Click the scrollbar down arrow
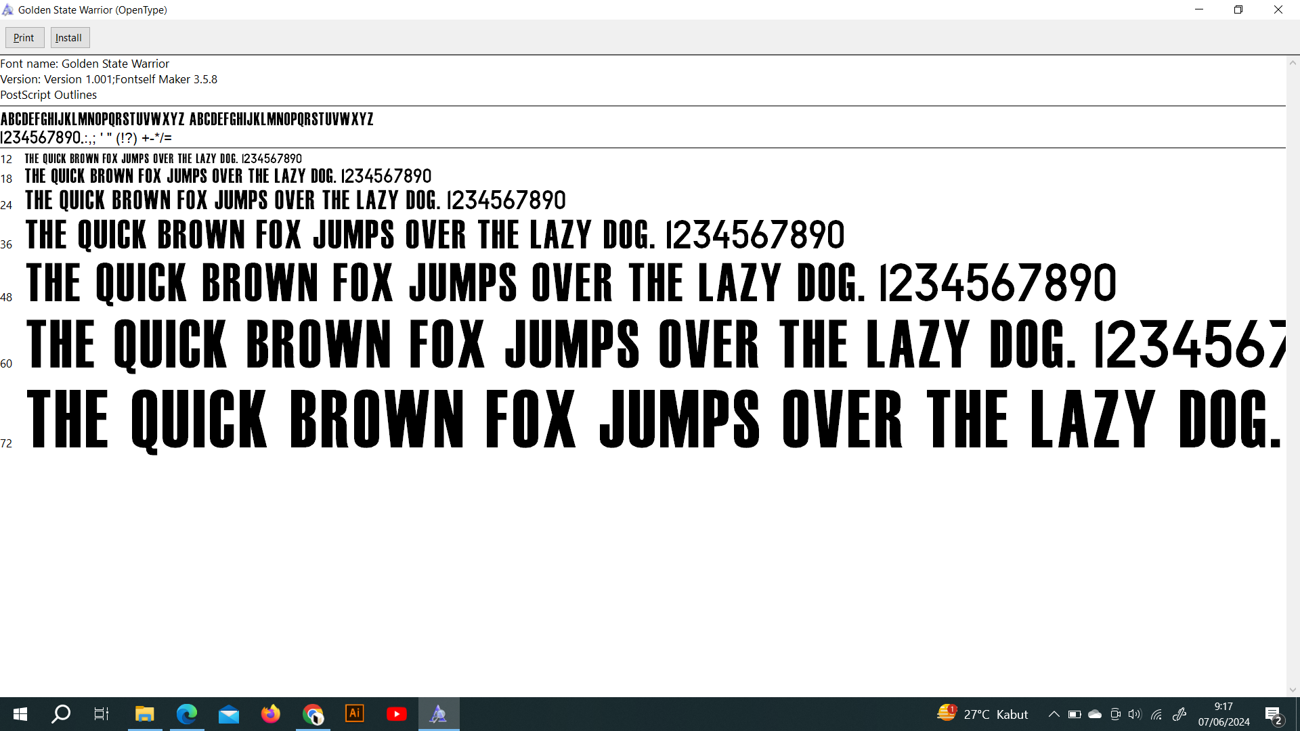 pos(1293,690)
